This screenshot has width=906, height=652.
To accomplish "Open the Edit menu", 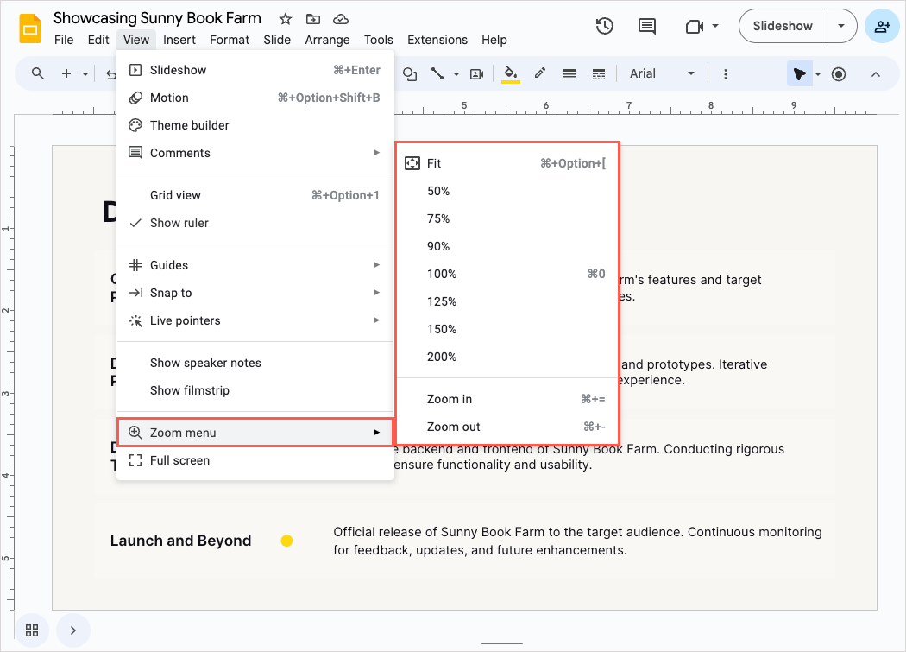I will tap(98, 40).
